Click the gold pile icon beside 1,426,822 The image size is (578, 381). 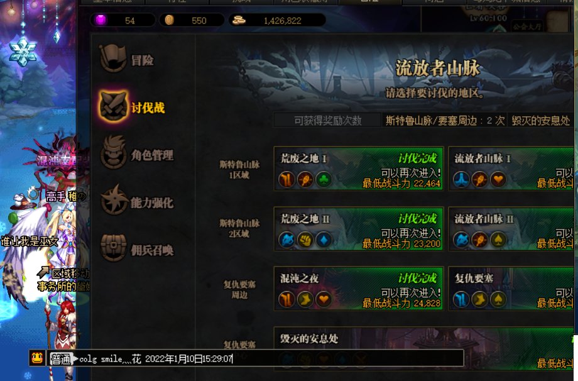coord(239,20)
